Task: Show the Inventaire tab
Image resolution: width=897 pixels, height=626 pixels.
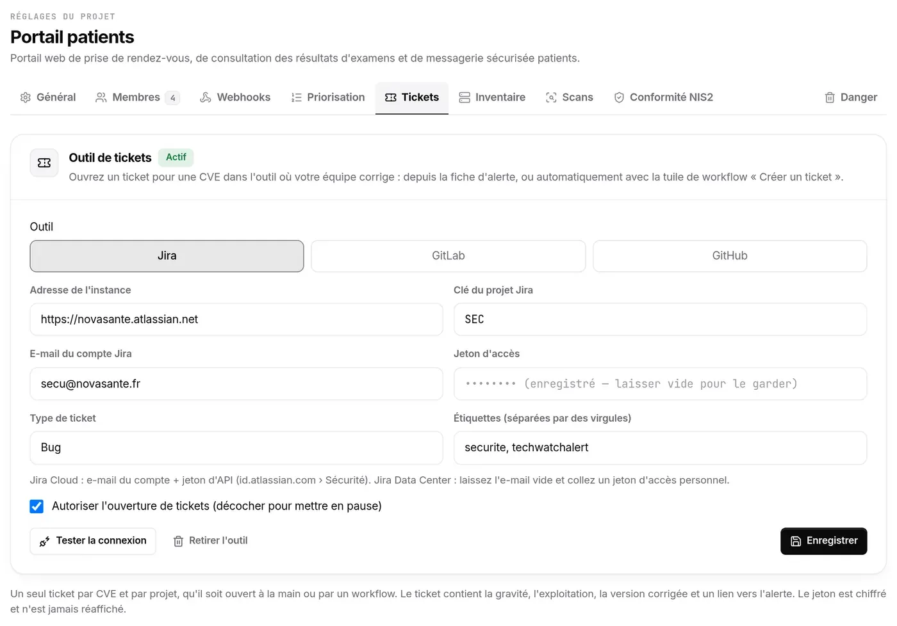Action: (x=492, y=97)
